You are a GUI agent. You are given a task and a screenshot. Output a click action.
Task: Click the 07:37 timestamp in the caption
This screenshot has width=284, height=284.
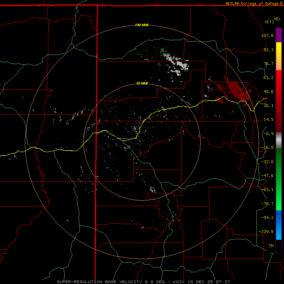[x=223, y=282]
